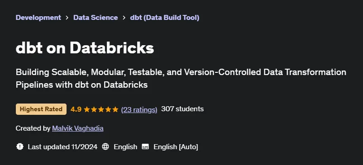The height and width of the screenshot is (165, 363).
Task: Click the chevron after Data Science breadcrumb
Action: 124,18
